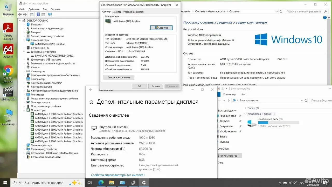Click the Back arrow in Device Manager toolbar
The width and height of the screenshot is (332, 187).
pos(20,15)
